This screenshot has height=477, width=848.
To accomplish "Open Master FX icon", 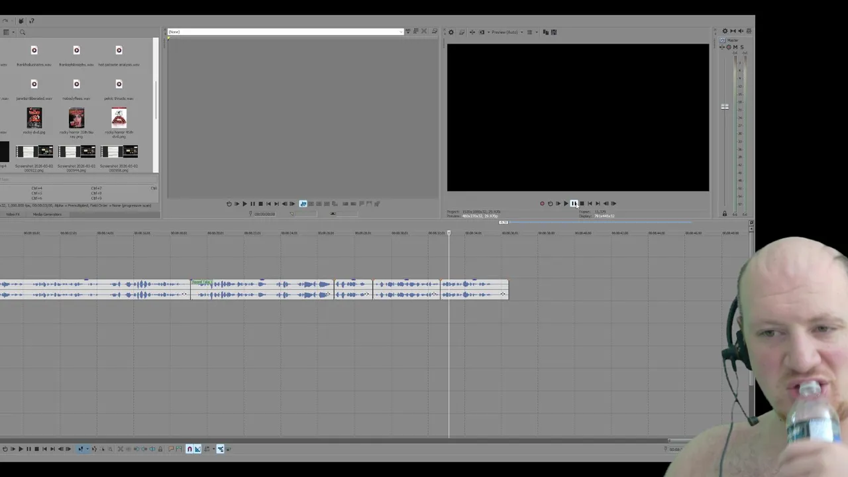I will click(x=723, y=47).
